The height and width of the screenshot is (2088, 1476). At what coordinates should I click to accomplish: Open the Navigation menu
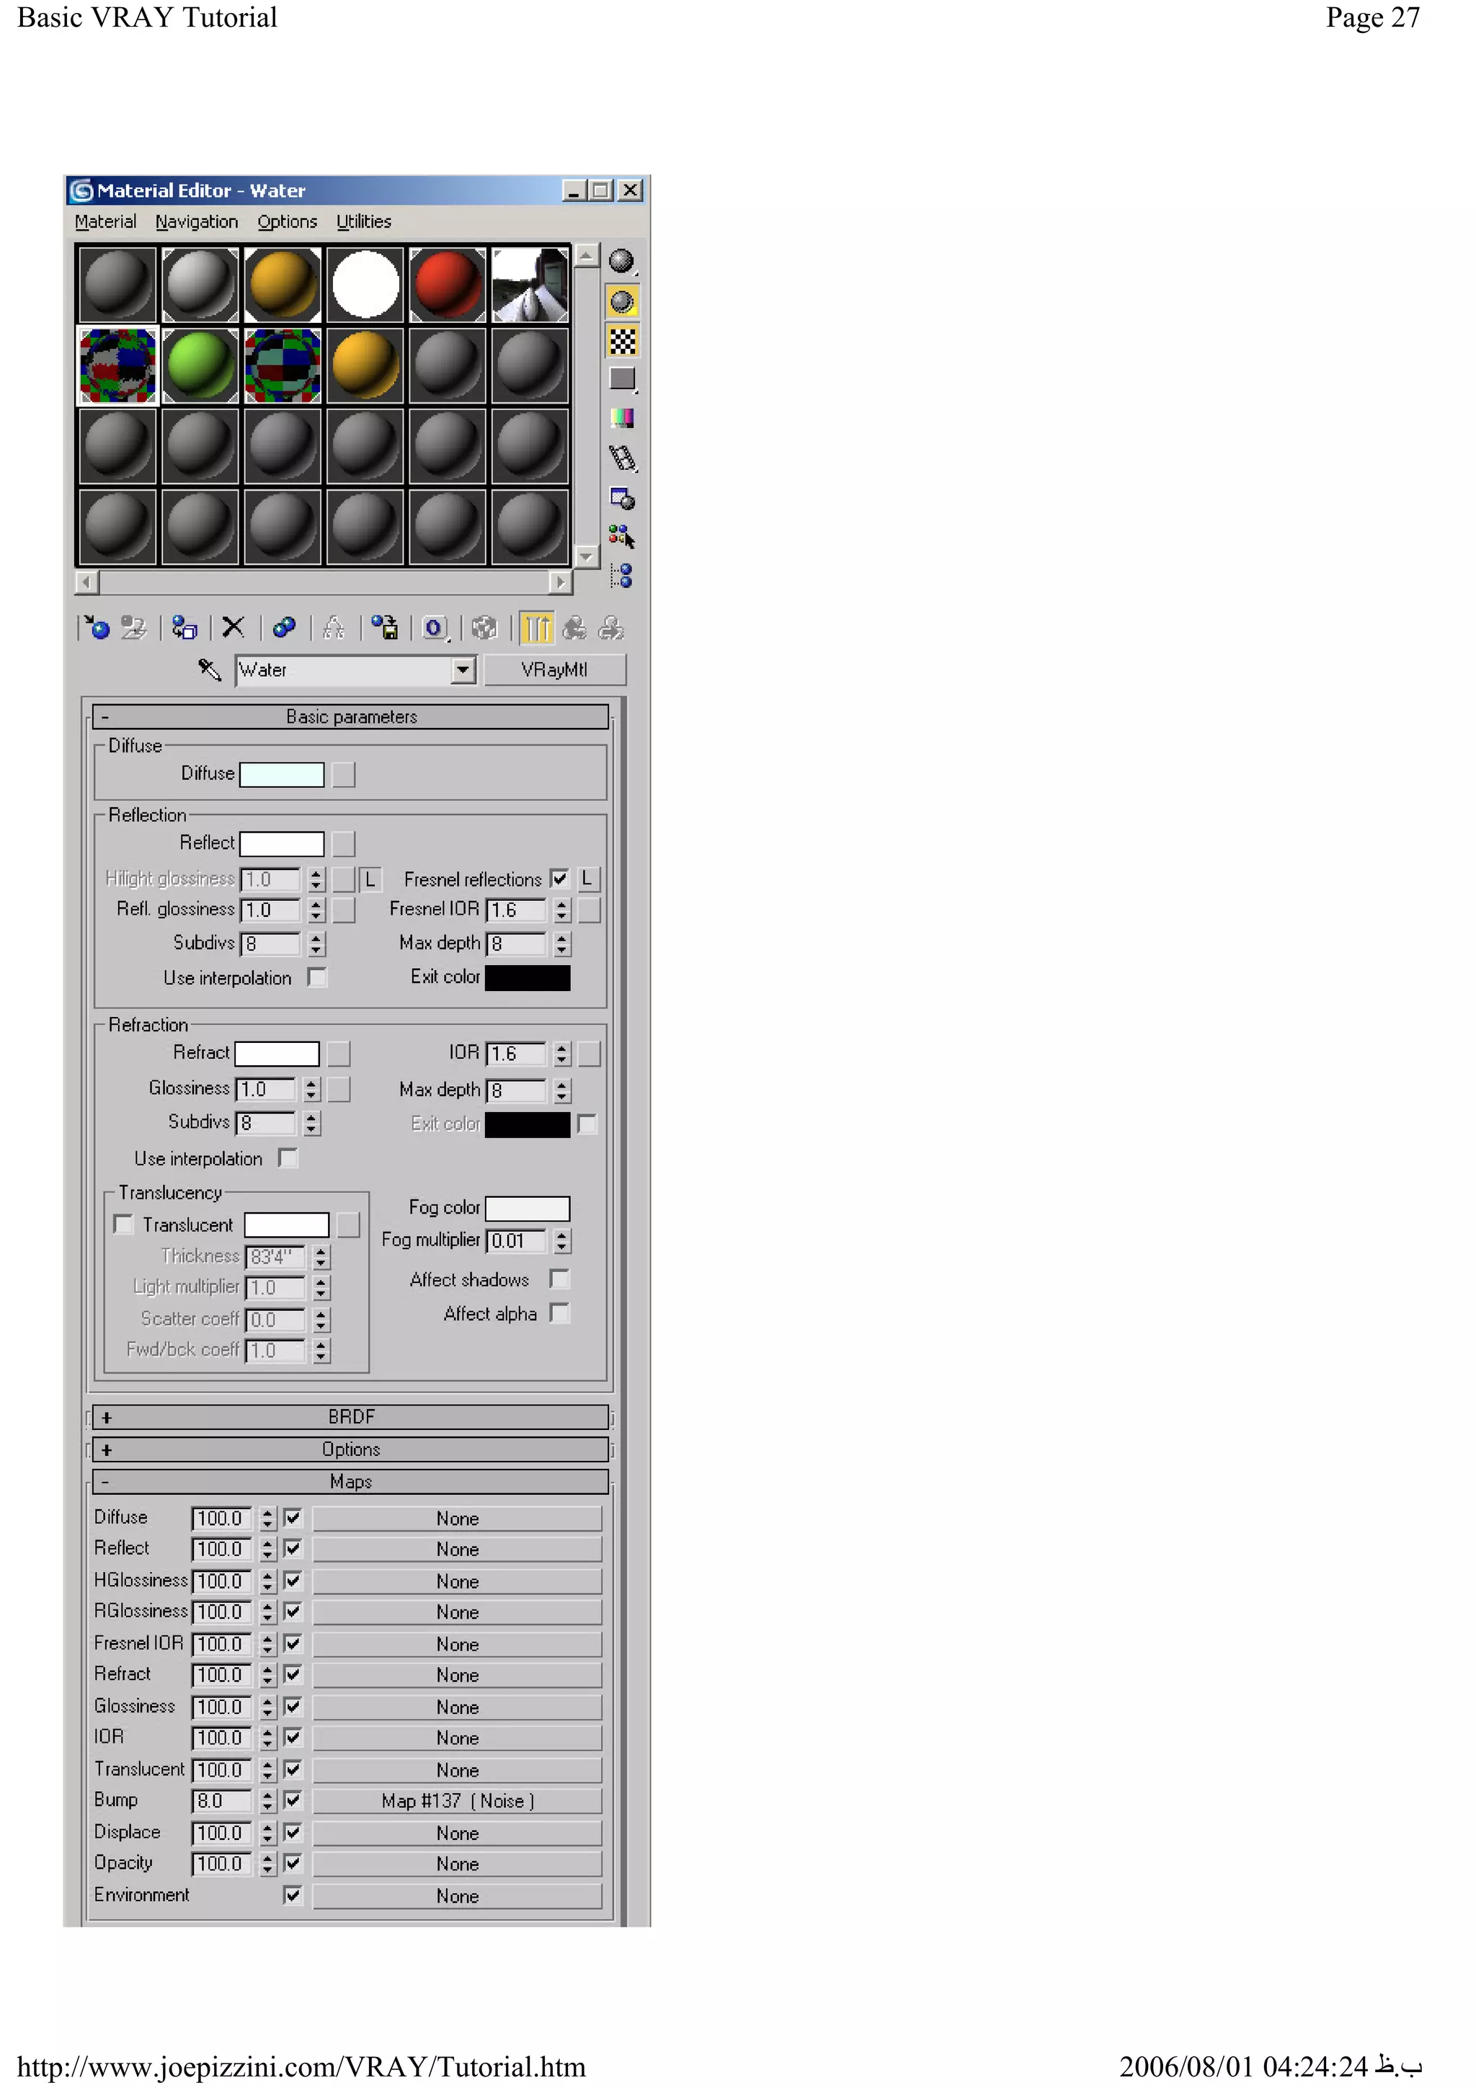pos(197,223)
